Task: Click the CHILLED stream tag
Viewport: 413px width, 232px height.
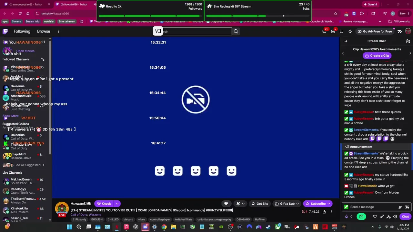Action: tap(113, 219)
